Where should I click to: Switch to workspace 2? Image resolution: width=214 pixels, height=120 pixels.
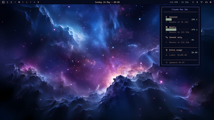tap(11, 2)
